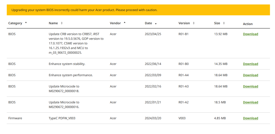Download TypeC PDFW_V003 firmware
275x134 pixels.
pyautogui.click(x=250, y=118)
